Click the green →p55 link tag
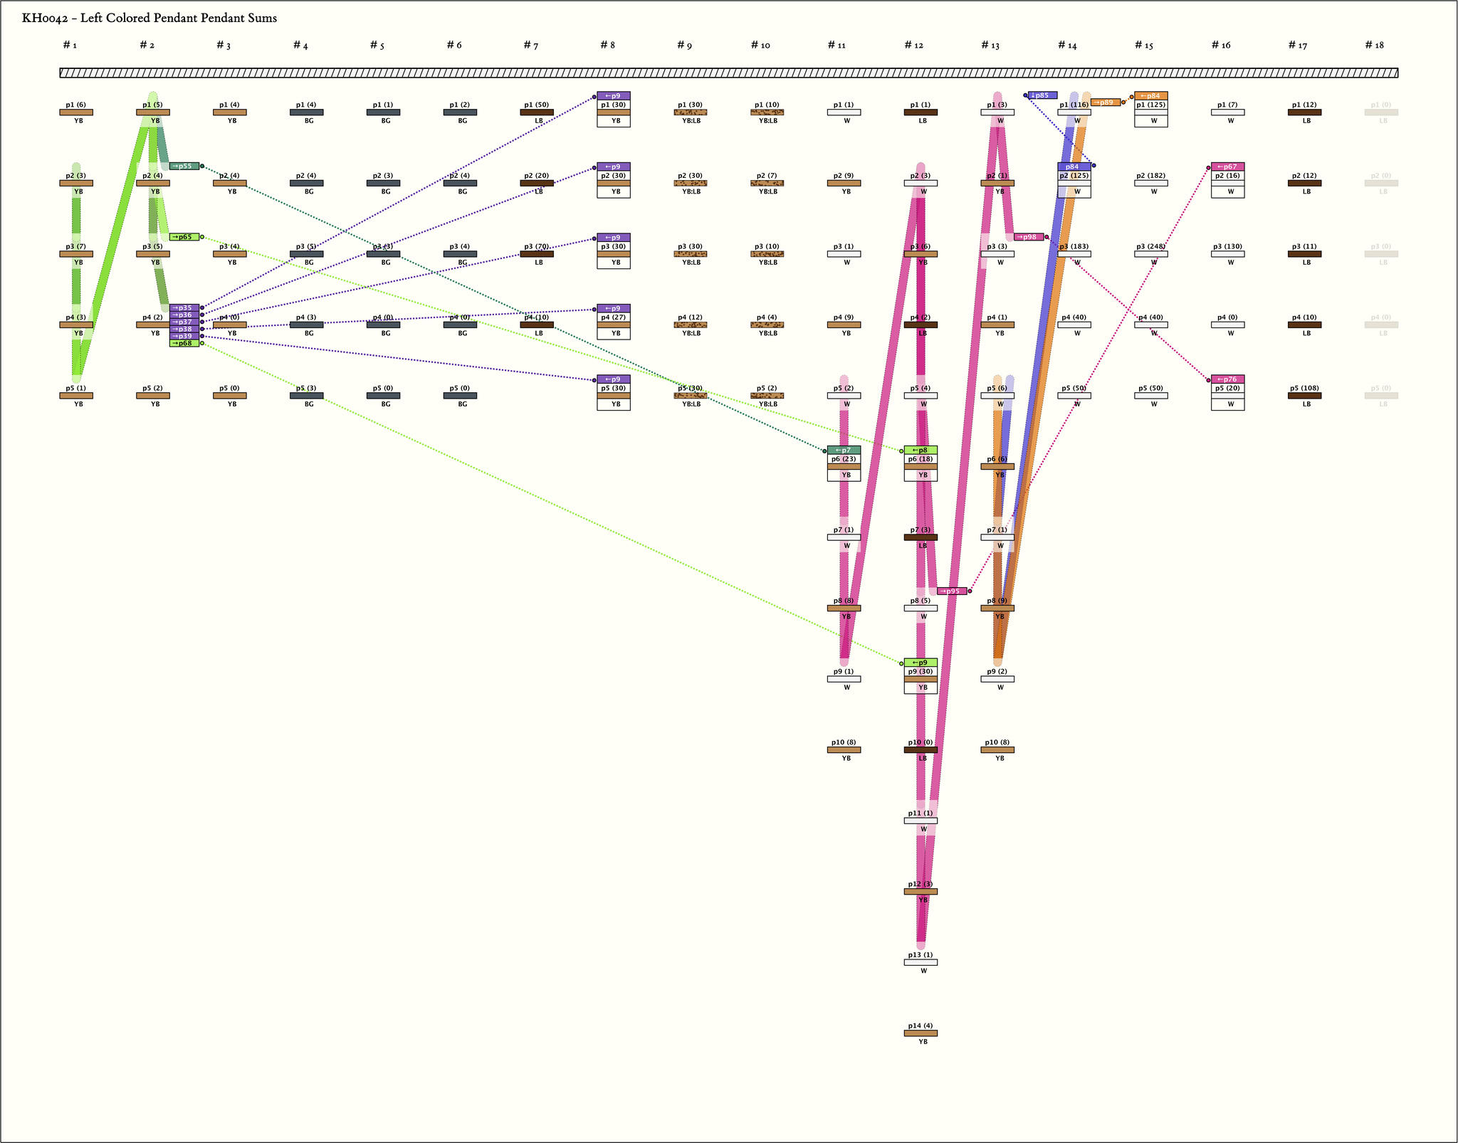 pos(184,166)
